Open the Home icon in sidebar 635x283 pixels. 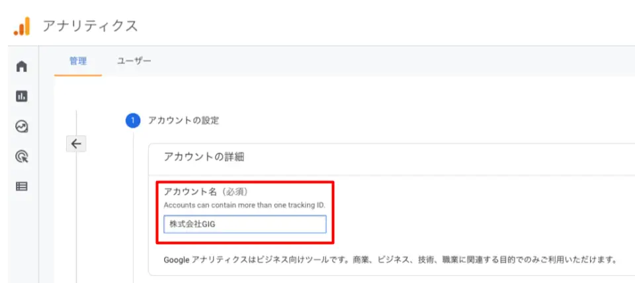coord(22,66)
